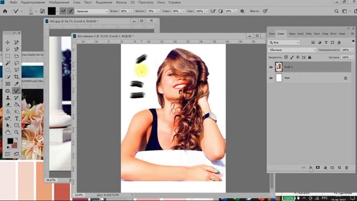Viewport: 357px width, 201px height.
Task: Select the Elliptical Marquee tool
Action: [8, 70]
